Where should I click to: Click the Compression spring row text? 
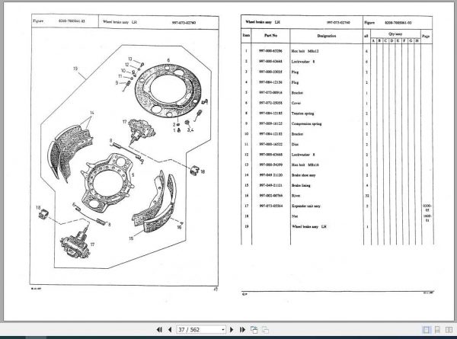(x=306, y=124)
